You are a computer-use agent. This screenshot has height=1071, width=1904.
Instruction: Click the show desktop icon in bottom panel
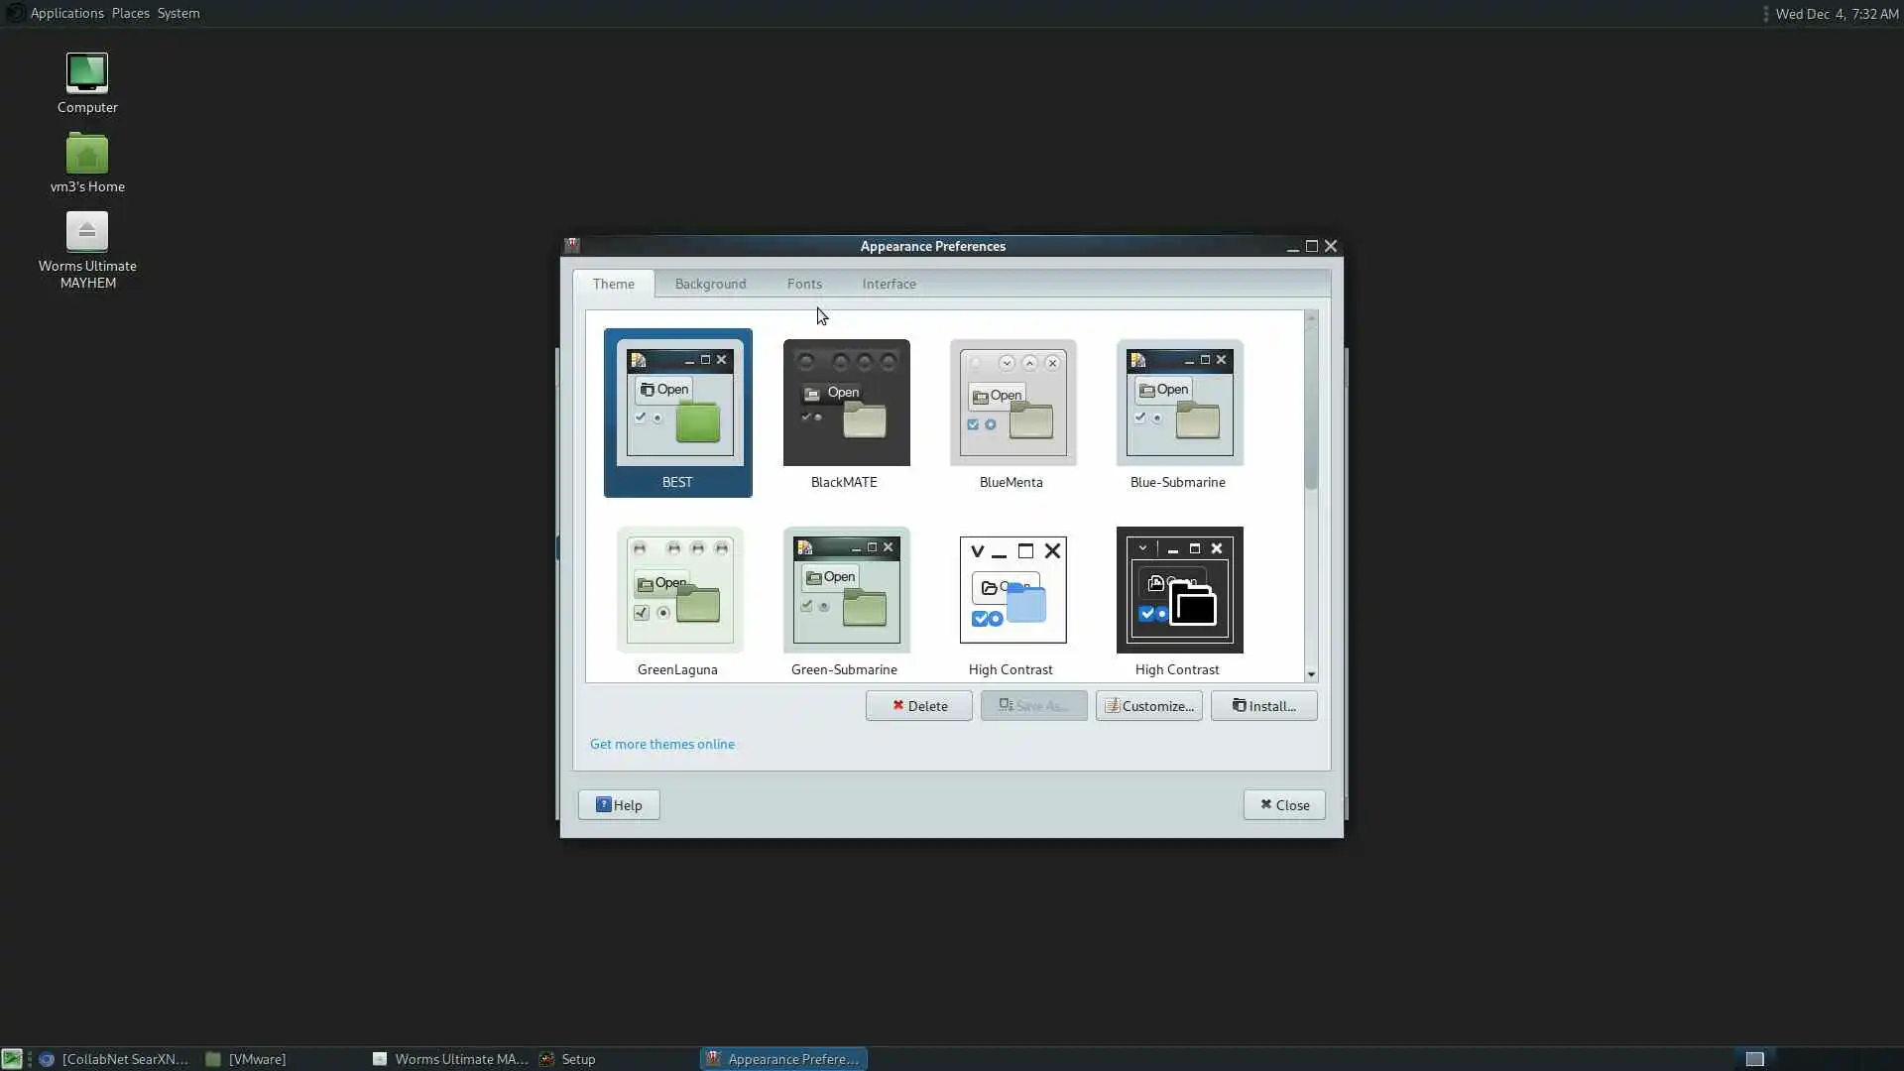(x=12, y=1059)
